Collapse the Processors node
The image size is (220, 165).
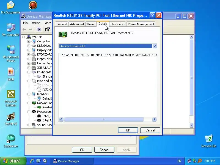pyautogui.click(x=29, y=112)
